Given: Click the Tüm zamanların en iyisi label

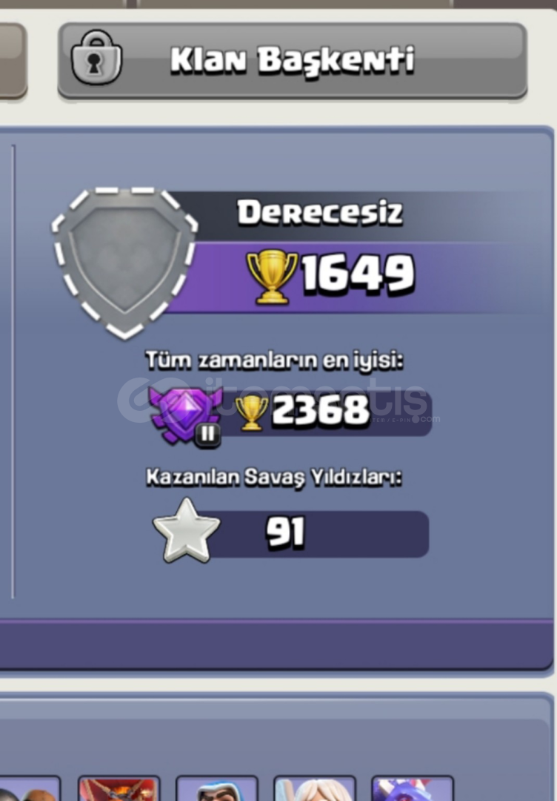Looking at the screenshot, I should (274, 360).
